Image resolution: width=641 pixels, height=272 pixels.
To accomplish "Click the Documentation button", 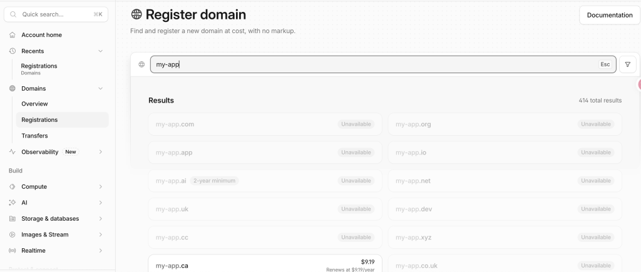I will [x=610, y=15].
